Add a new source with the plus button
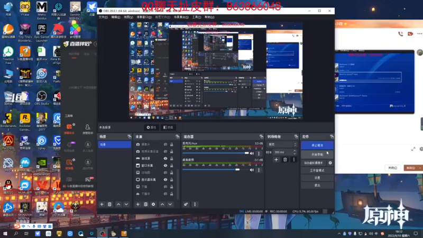423x238 pixels. click(x=137, y=204)
